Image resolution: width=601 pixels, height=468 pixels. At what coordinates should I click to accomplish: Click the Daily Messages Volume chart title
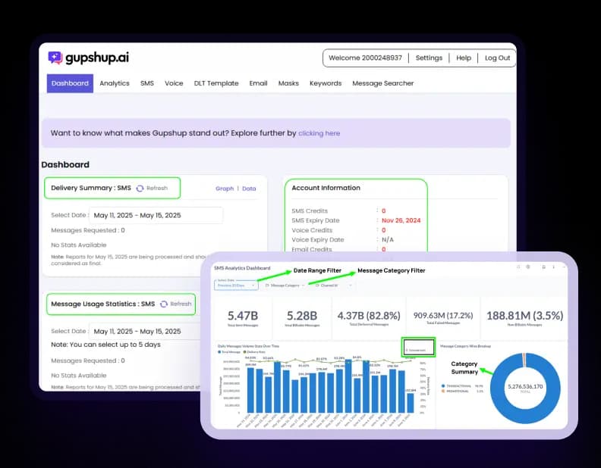(x=248, y=346)
